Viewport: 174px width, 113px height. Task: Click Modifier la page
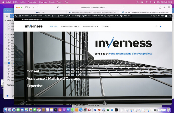[73, 16]
